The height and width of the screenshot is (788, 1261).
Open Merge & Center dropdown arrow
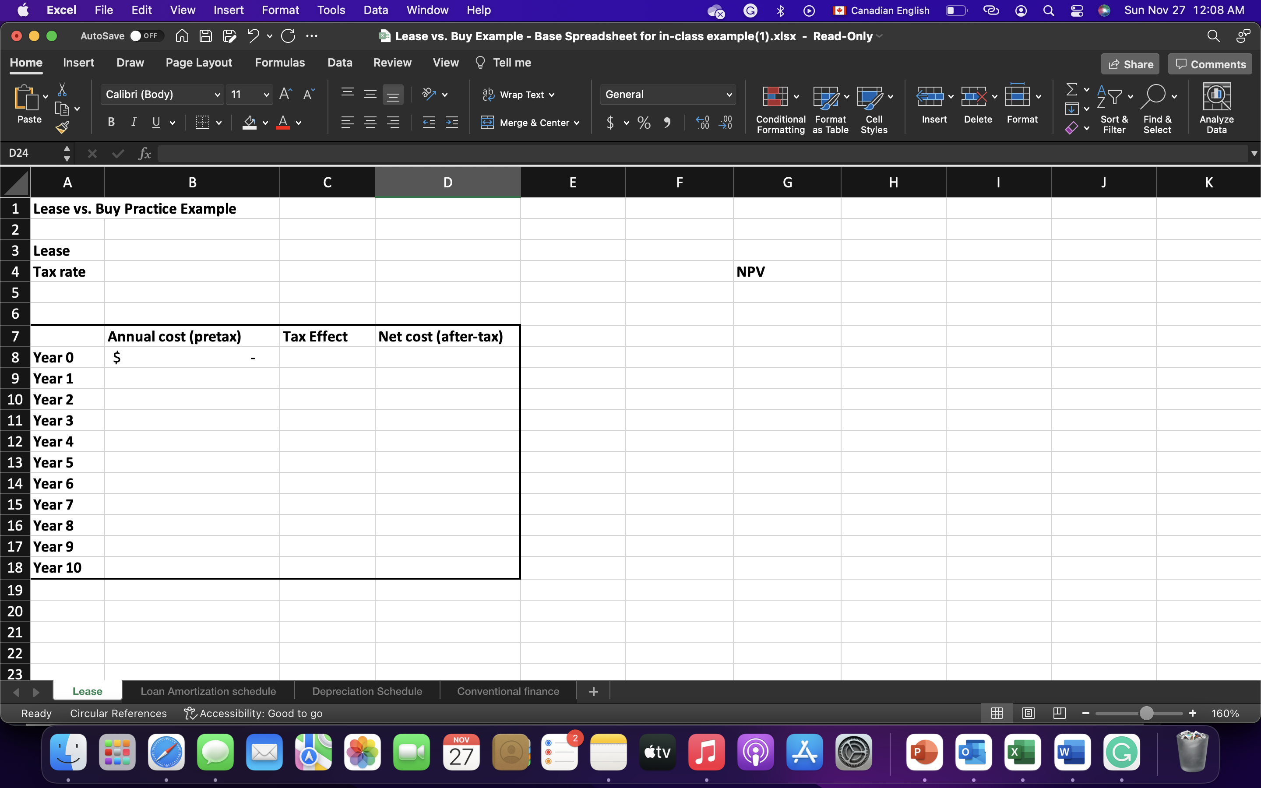(577, 123)
